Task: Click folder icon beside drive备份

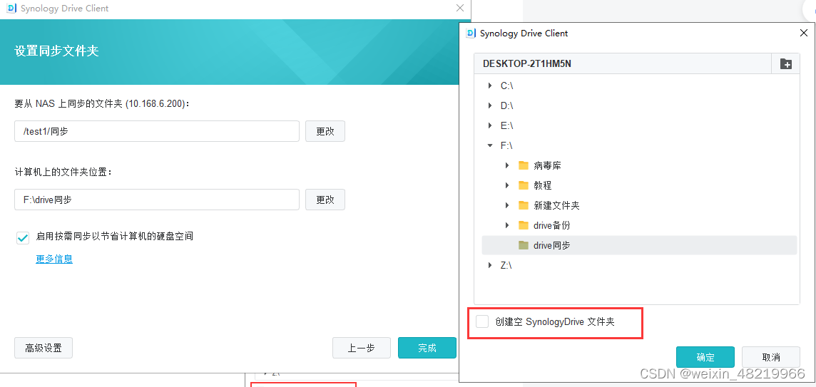Action: [x=524, y=225]
